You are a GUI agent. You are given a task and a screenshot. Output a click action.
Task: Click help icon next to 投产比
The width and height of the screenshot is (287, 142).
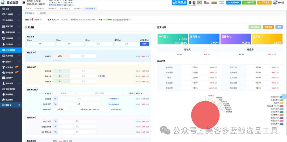262,37
